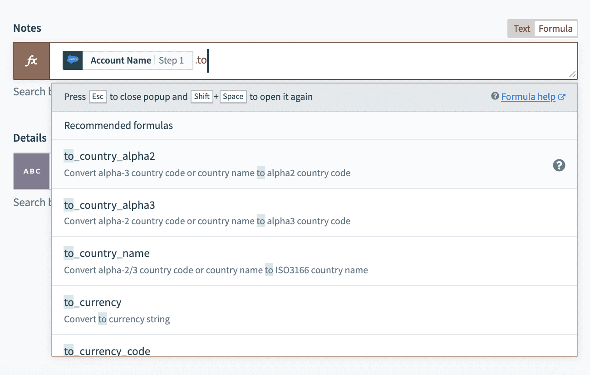Click the Shift key badge

pos(202,96)
